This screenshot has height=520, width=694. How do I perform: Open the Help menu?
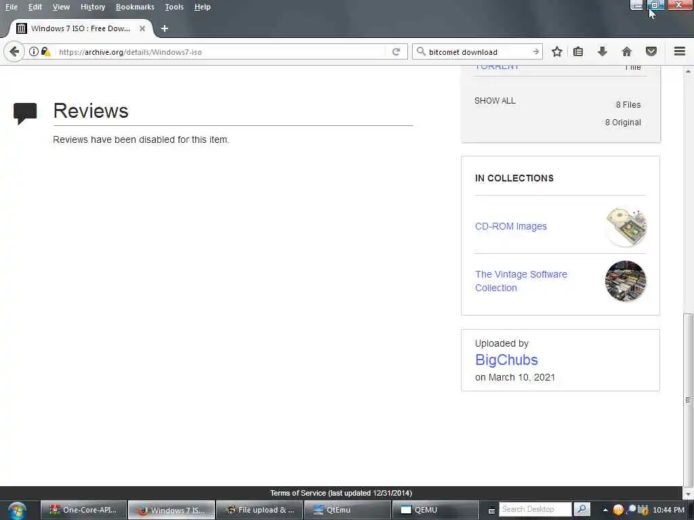click(x=202, y=7)
